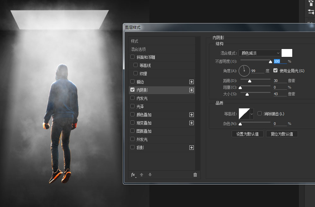Image resolution: width=315 pixels, height=207 pixels.
Task: Click the 杂色 noise slider handle
Action: tap(240, 124)
